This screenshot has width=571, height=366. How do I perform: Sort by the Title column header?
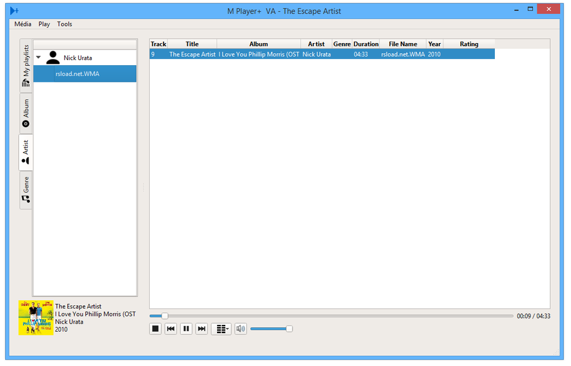pyautogui.click(x=192, y=44)
